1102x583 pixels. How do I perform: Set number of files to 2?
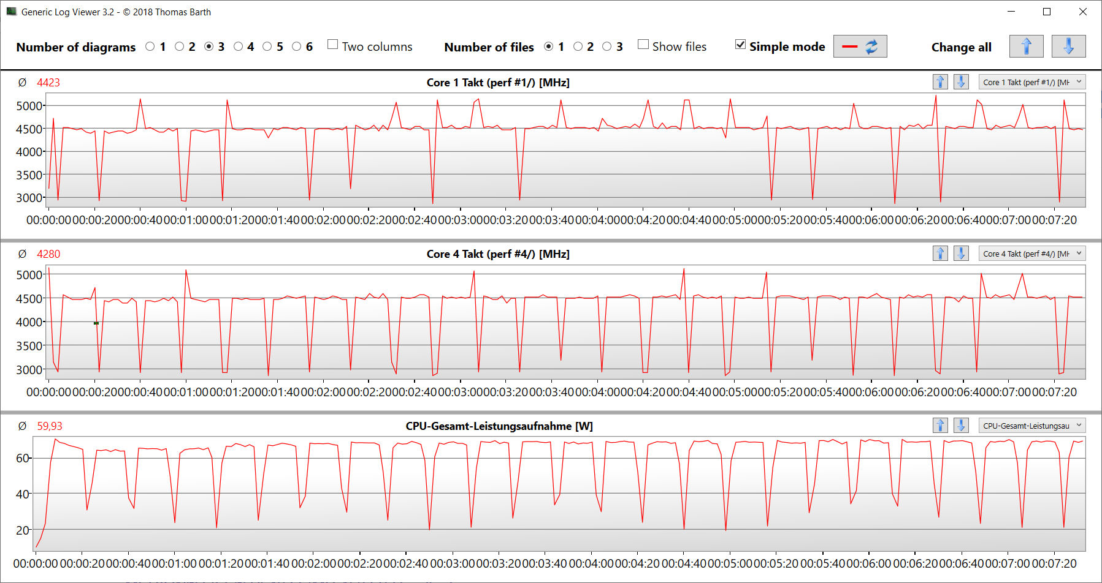[578, 47]
